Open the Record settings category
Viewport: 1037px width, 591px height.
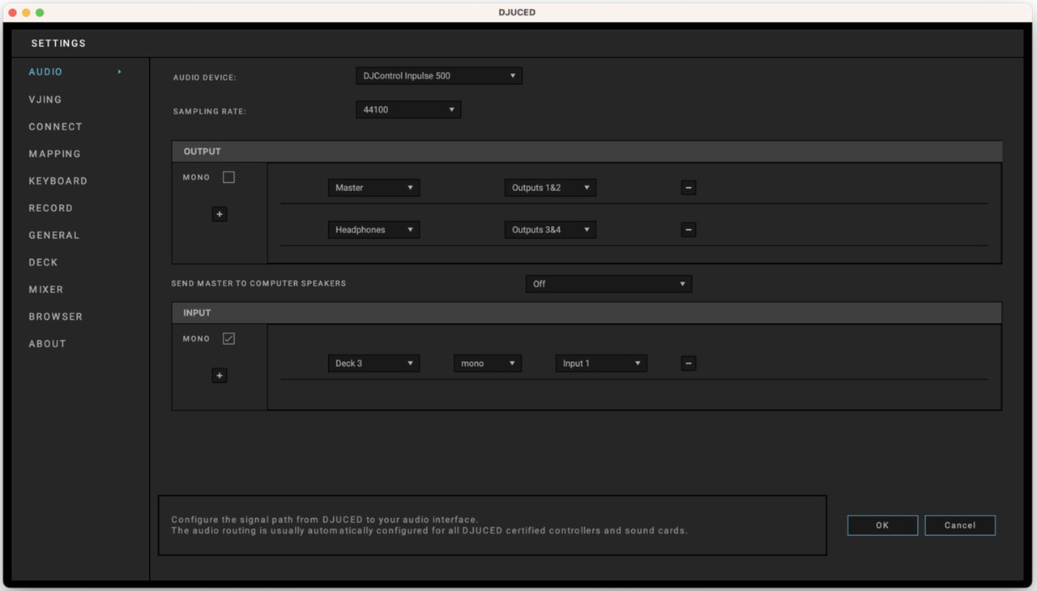50,208
